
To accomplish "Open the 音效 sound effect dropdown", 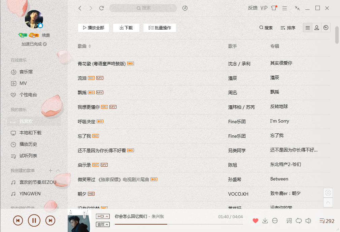I will click(103, 224).
